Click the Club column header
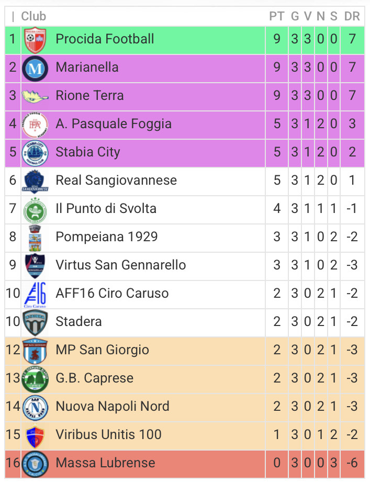The image size is (370, 483). [33, 17]
